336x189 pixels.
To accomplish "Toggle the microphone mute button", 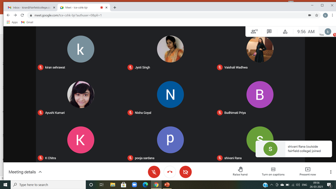I will (x=154, y=172).
